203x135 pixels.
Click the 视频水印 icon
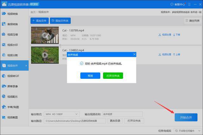(x=4, y=44)
